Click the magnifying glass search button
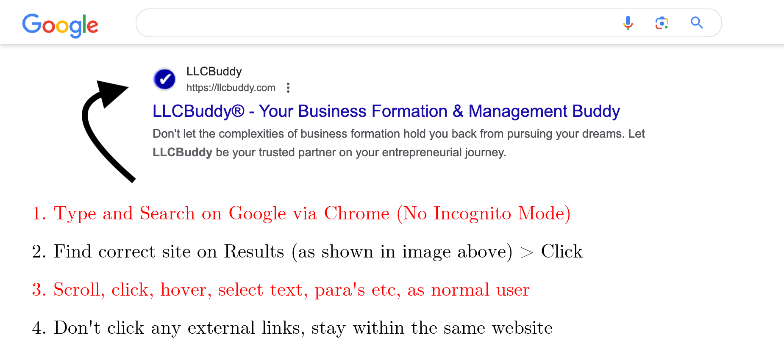The width and height of the screenshot is (784, 360). [697, 23]
